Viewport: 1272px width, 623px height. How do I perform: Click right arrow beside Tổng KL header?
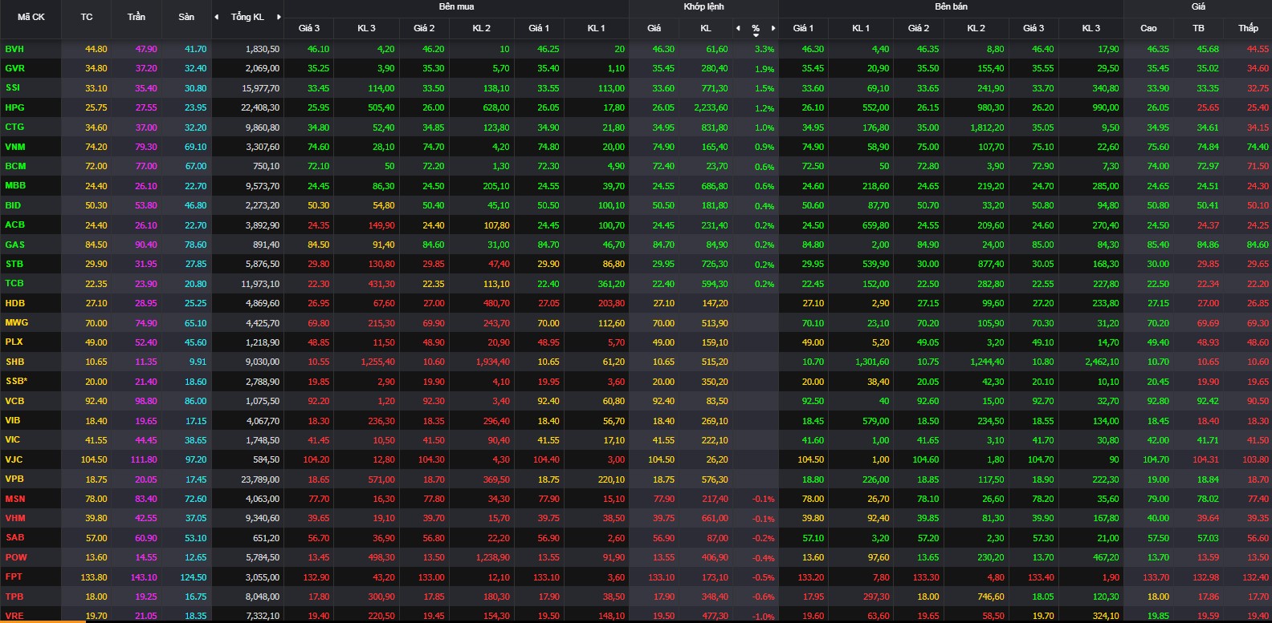[279, 17]
